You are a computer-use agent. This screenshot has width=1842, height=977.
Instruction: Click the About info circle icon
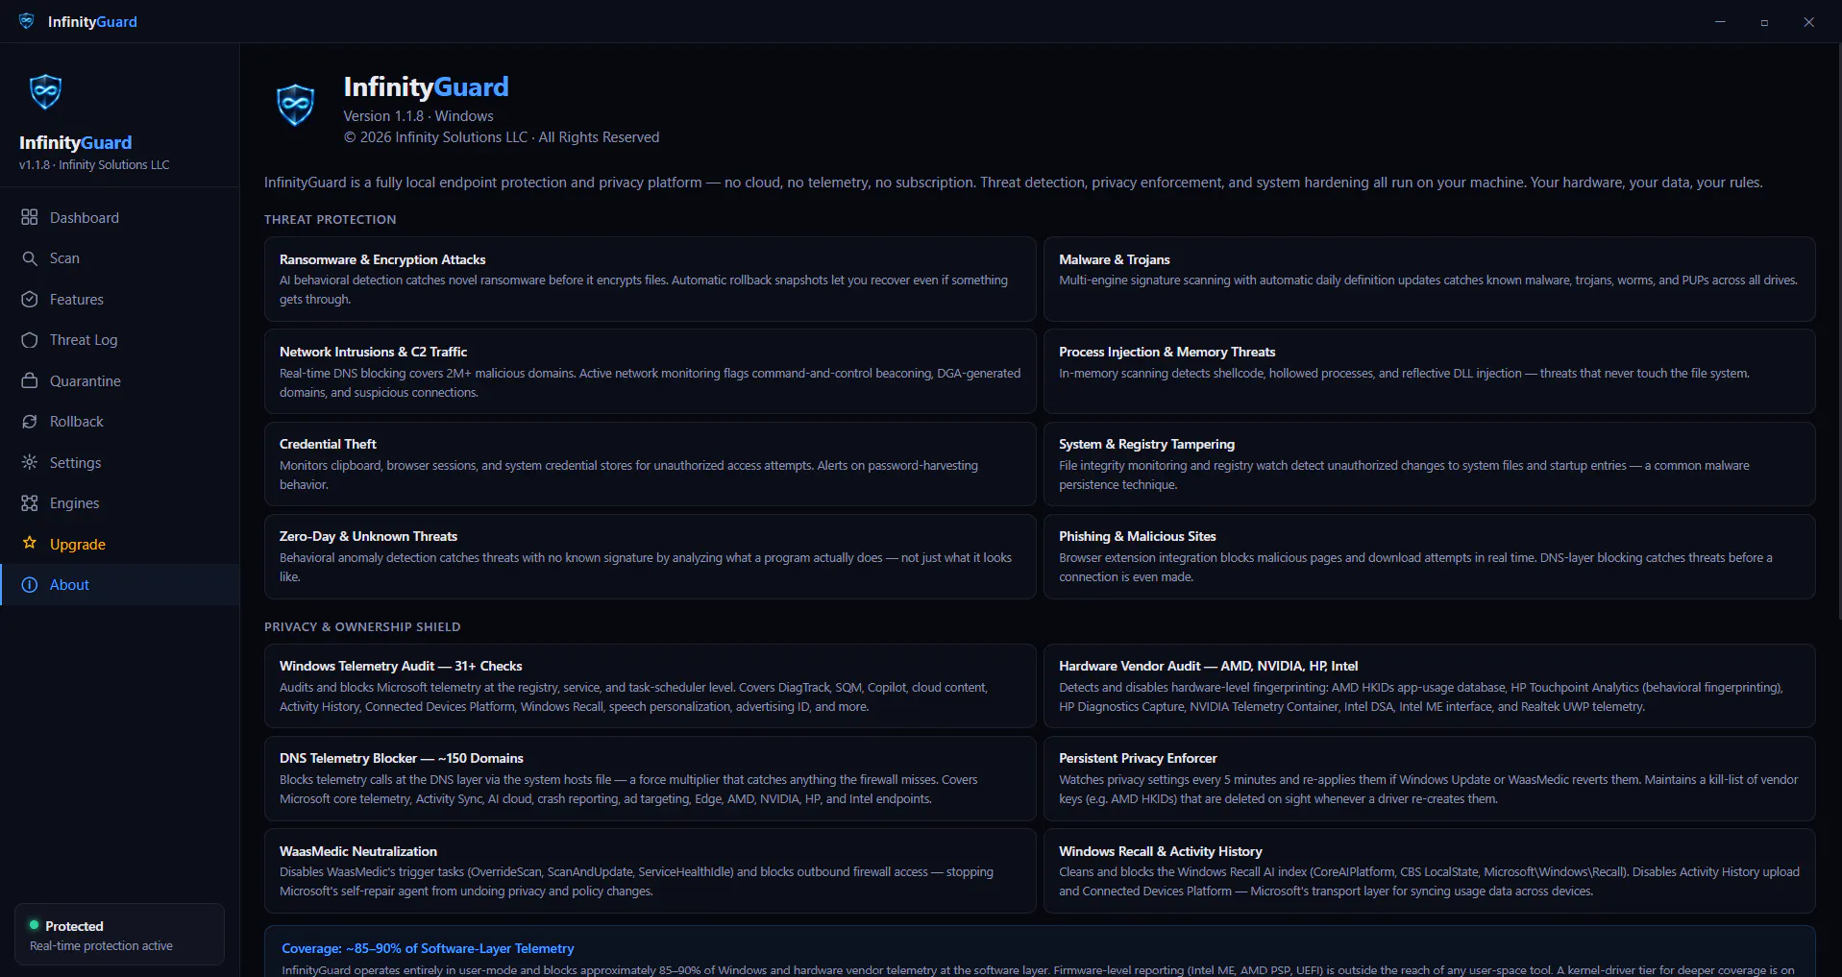click(x=30, y=585)
